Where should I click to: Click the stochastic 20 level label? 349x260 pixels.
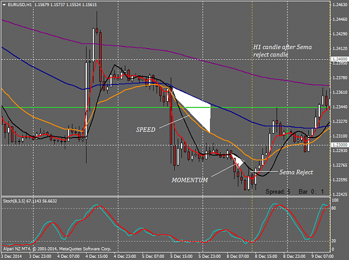click(333, 241)
